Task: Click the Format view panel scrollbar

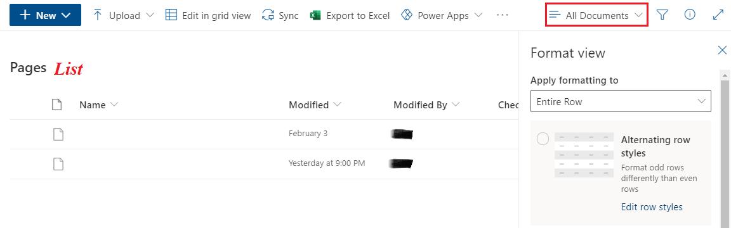Action: tap(725, 148)
